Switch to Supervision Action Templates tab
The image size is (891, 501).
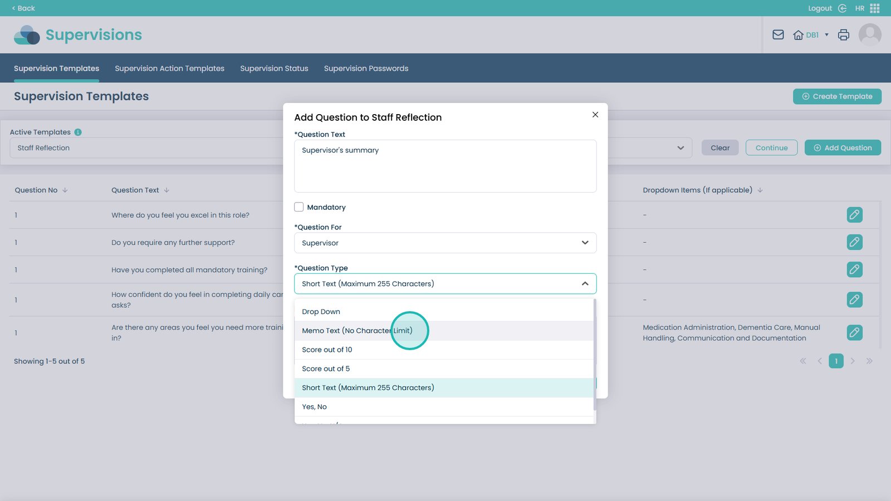[x=169, y=68]
